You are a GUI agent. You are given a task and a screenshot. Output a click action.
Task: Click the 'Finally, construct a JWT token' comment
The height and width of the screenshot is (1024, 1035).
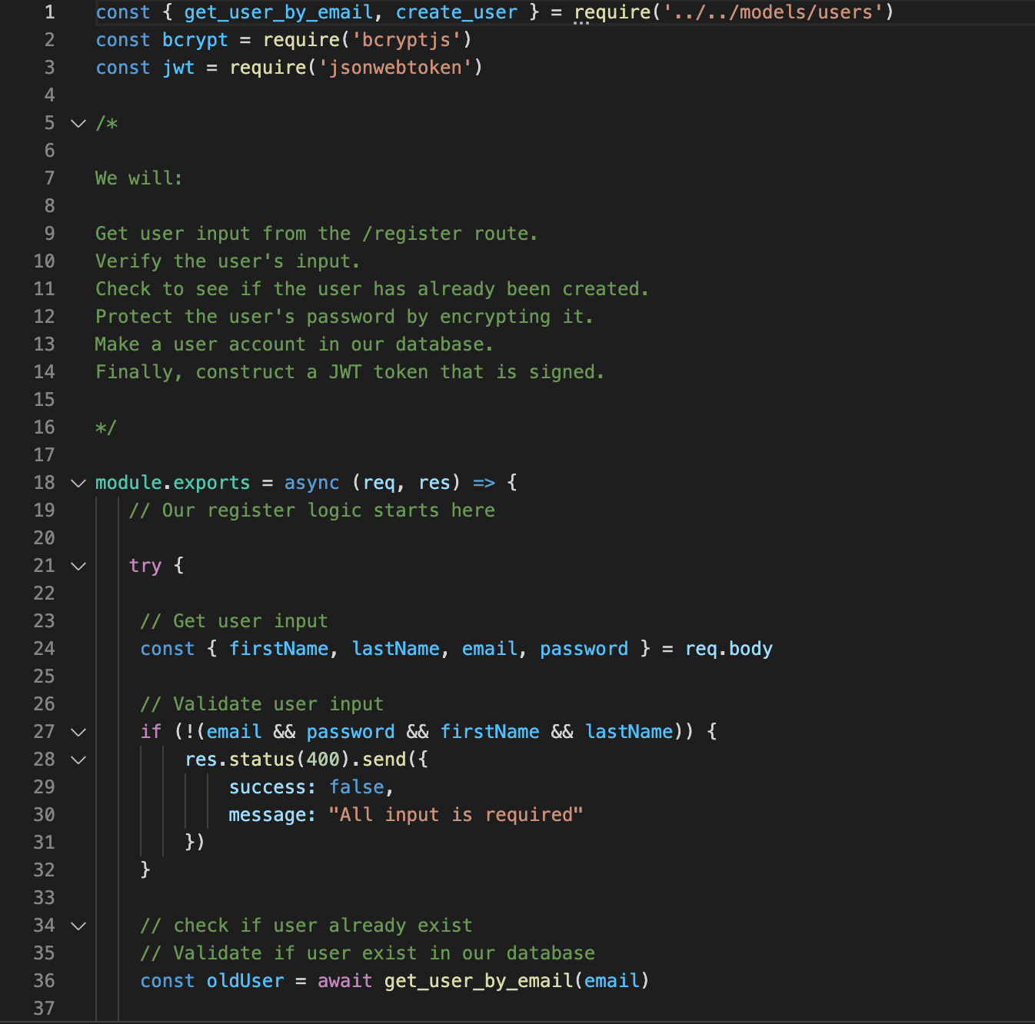click(x=350, y=372)
